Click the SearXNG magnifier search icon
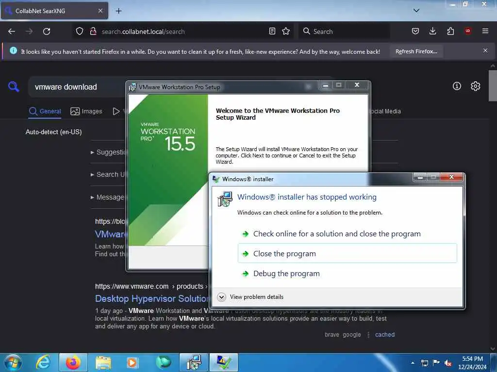 (14, 87)
